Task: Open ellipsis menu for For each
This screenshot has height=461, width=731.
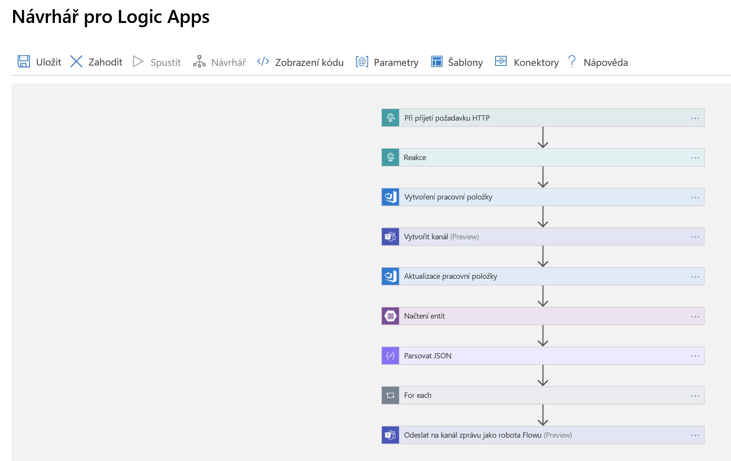Action: point(695,396)
